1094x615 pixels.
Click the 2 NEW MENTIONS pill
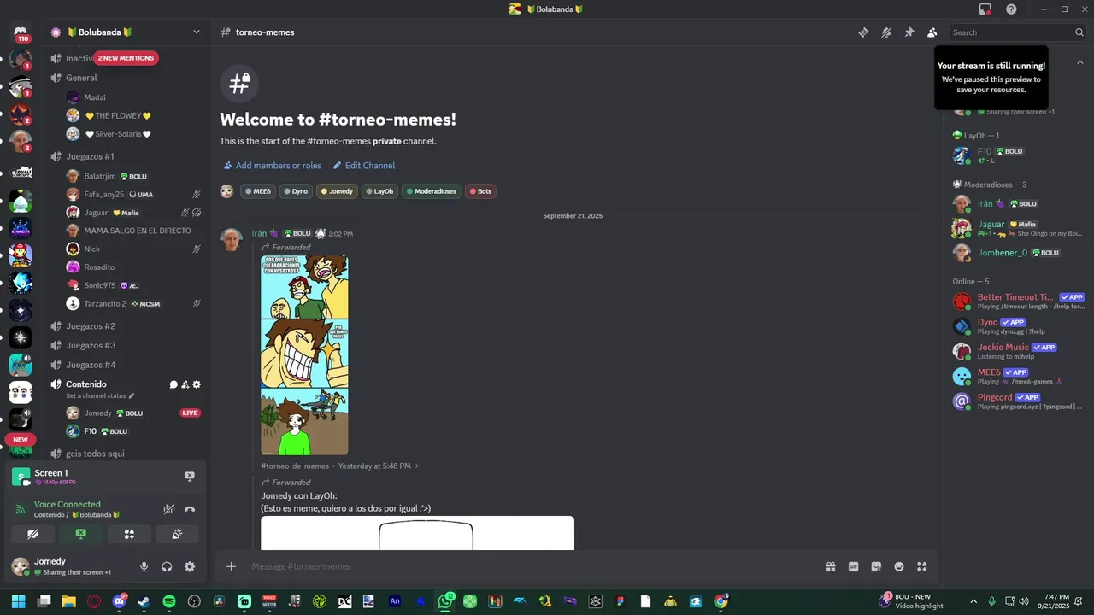[126, 58]
